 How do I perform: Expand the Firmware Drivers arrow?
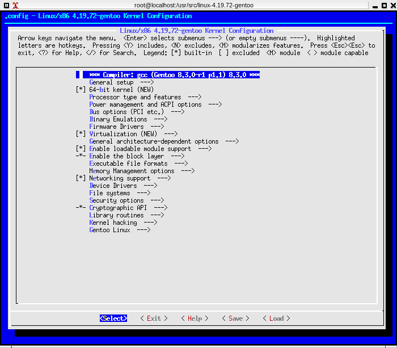(157, 127)
